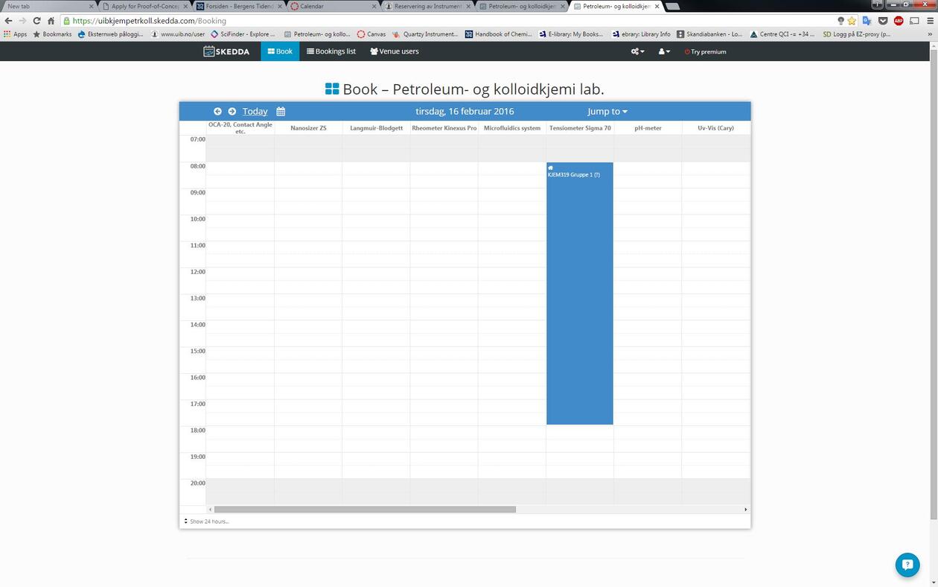Open the Bookings list tab
This screenshot has width=938, height=587.
[331, 51]
